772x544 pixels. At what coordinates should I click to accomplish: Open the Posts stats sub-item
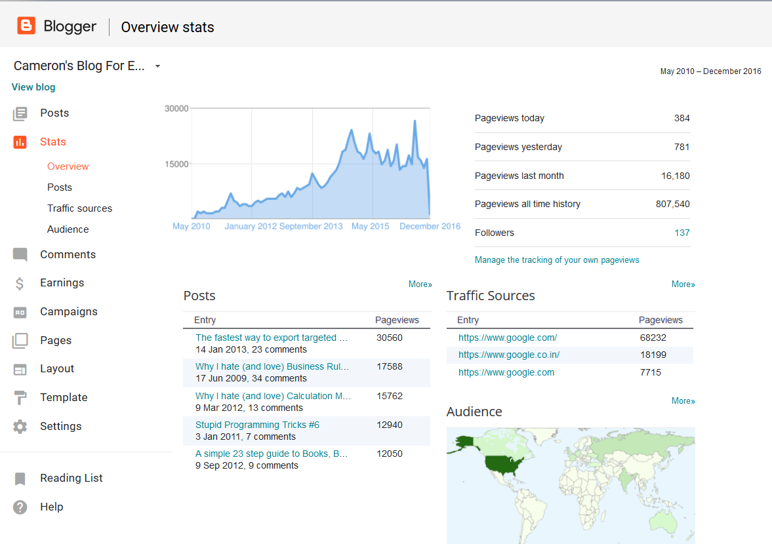[x=60, y=187]
